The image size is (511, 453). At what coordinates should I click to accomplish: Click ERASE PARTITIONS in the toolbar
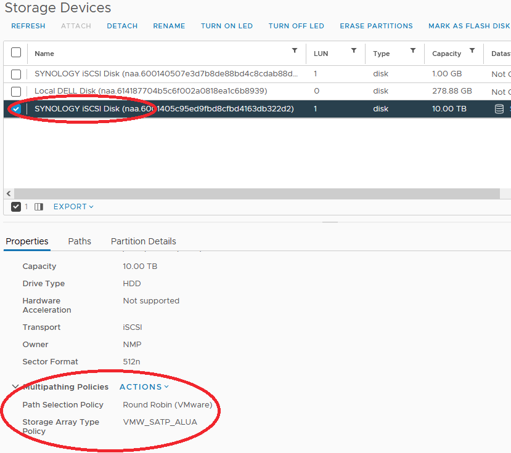pyautogui.click(x=376, y=26)
